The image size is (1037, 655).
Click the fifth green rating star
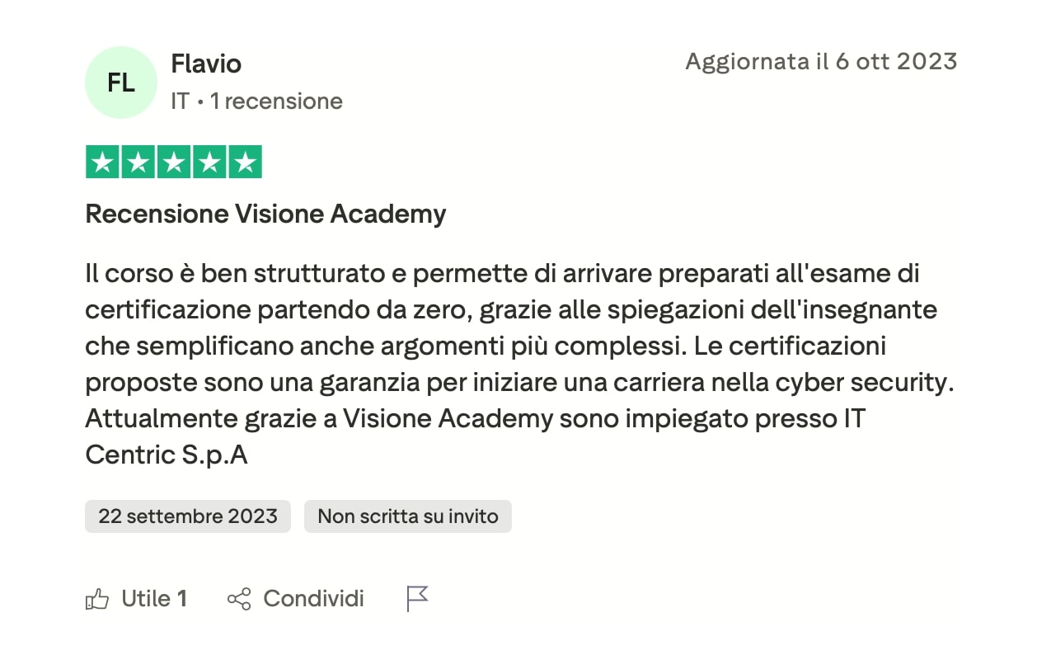coord(245,163)
